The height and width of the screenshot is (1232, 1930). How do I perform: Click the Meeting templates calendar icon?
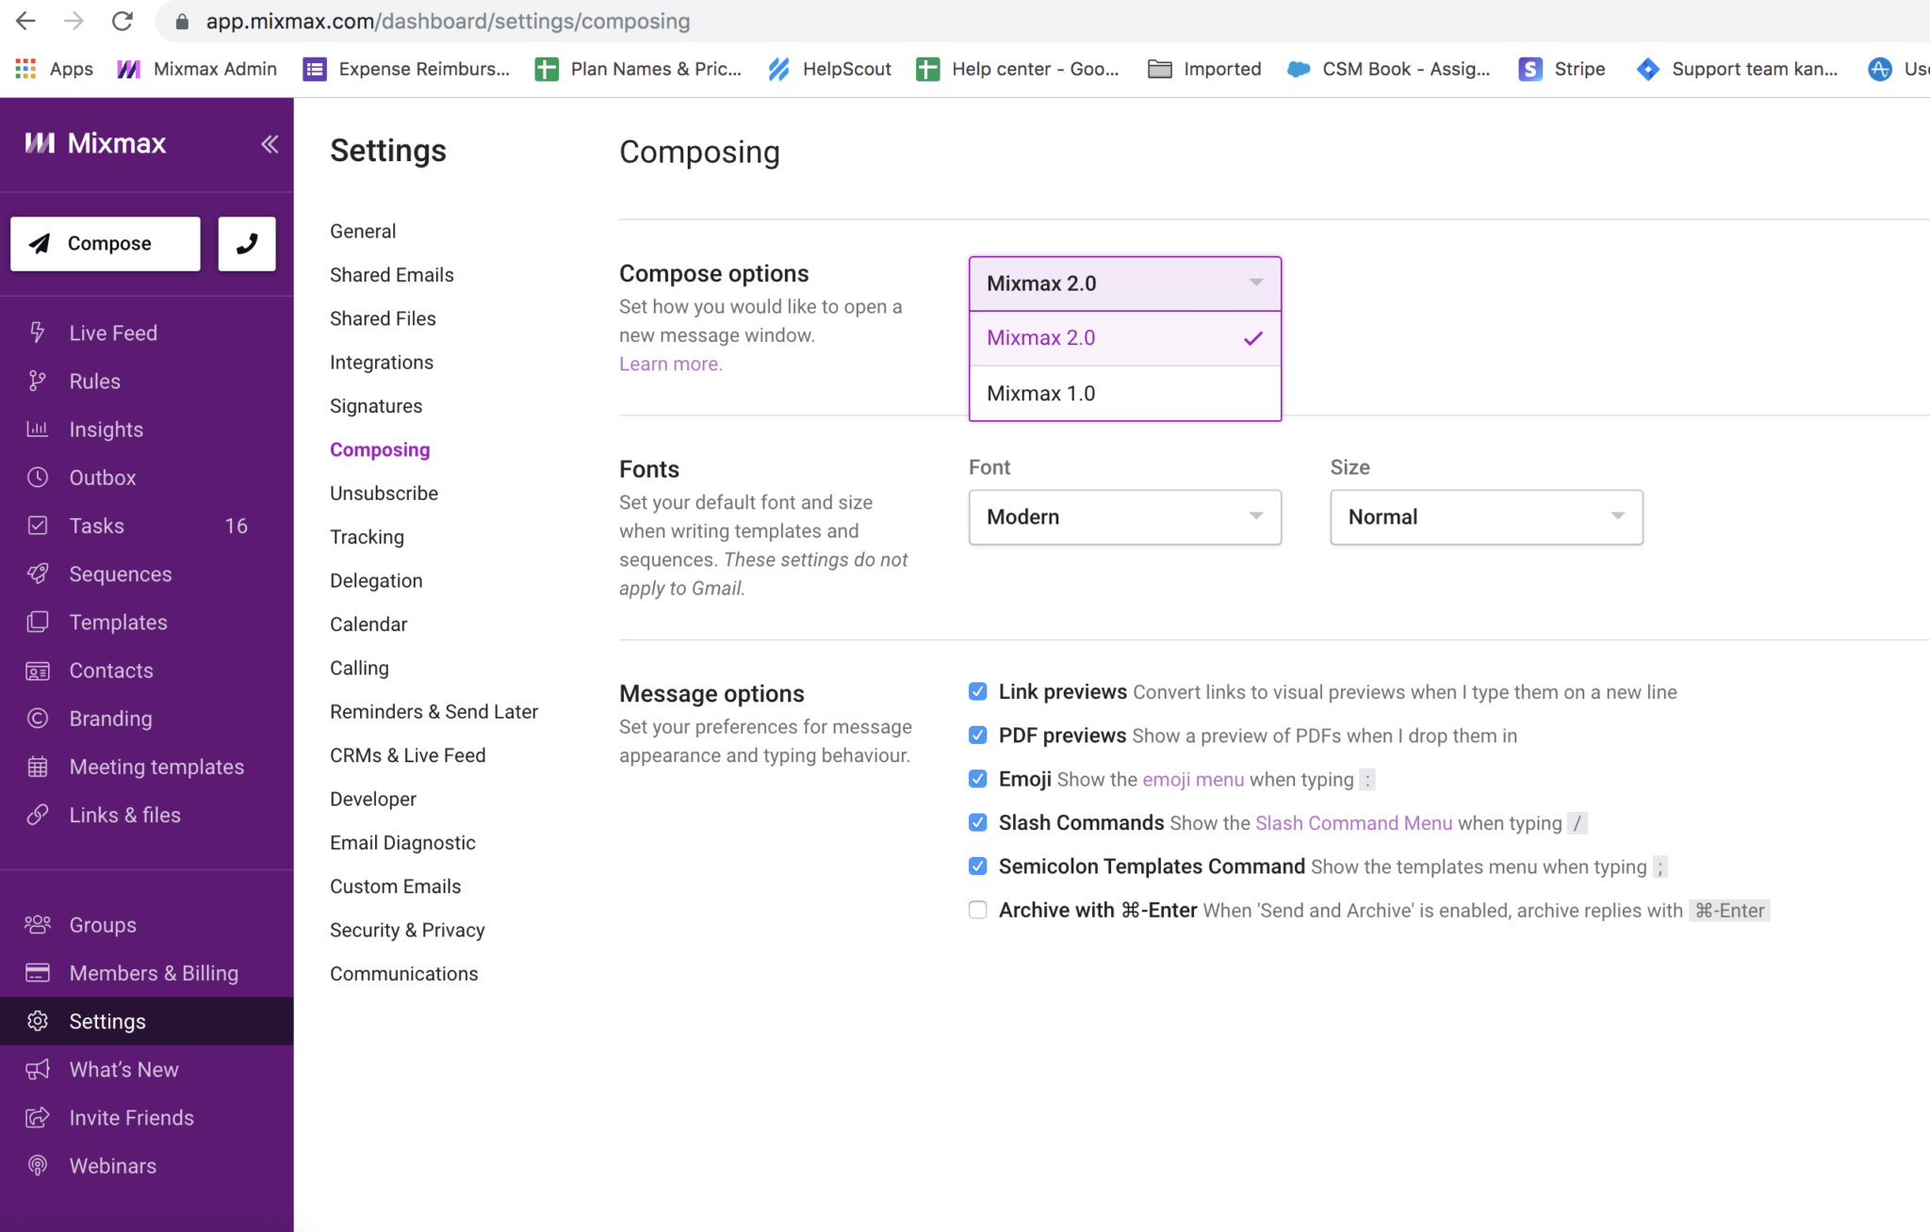pos(37,766)
